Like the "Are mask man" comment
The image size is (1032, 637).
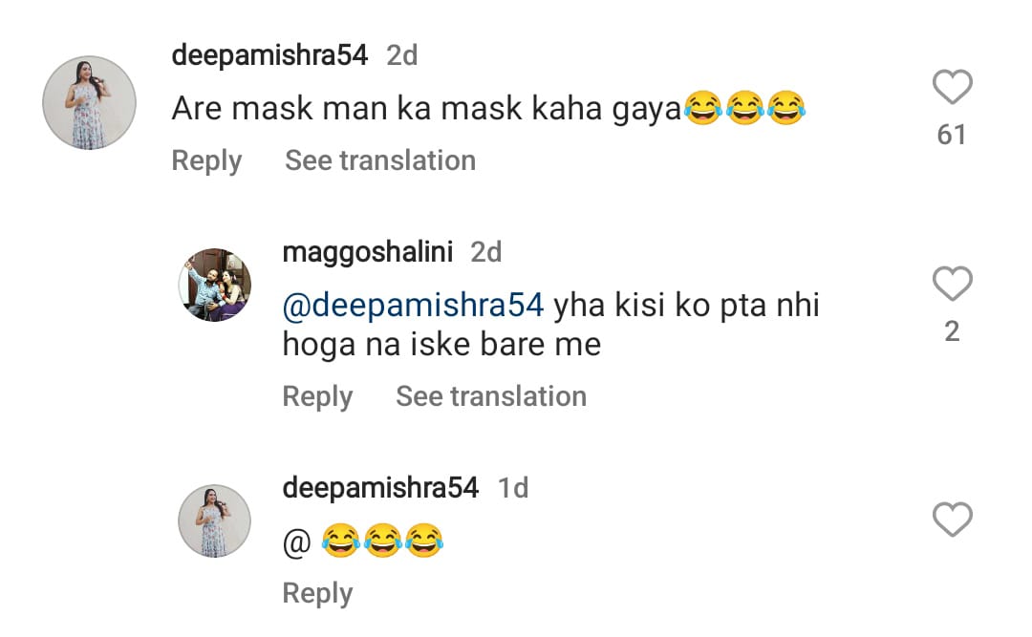click(x=953, y=87)
